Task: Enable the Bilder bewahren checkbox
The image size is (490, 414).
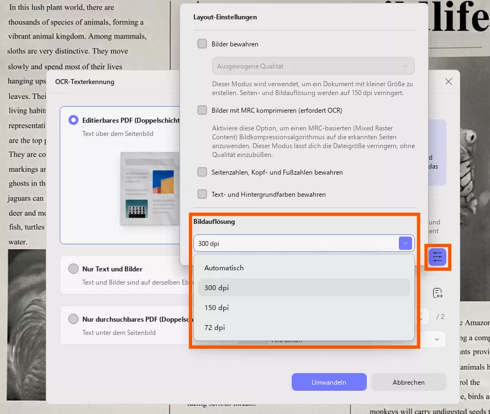Action: click(202, 44)
